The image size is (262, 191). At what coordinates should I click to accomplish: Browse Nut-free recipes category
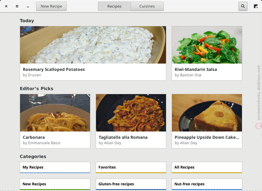point(207,184)
